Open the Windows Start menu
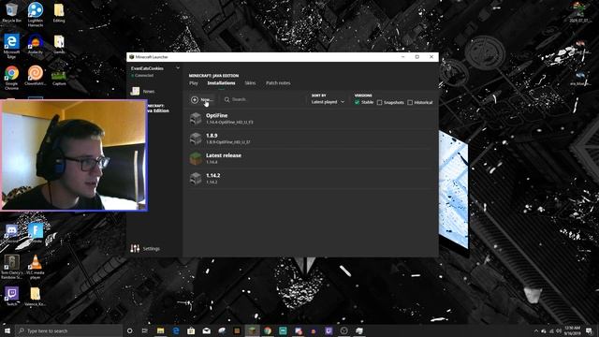Screen dimensions: 599x337 click(7, 330)
